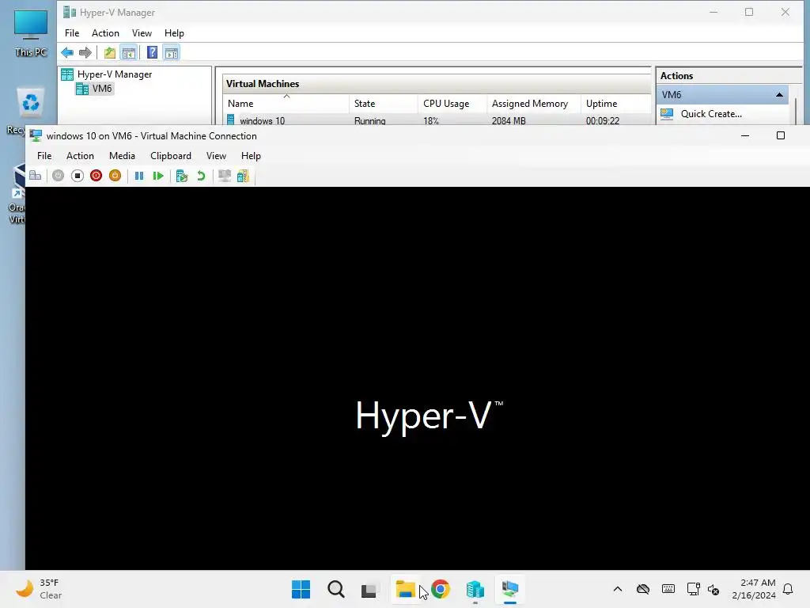Click the blue Help question icon
The image size is (810, 608).
click(x=152, y=52)
